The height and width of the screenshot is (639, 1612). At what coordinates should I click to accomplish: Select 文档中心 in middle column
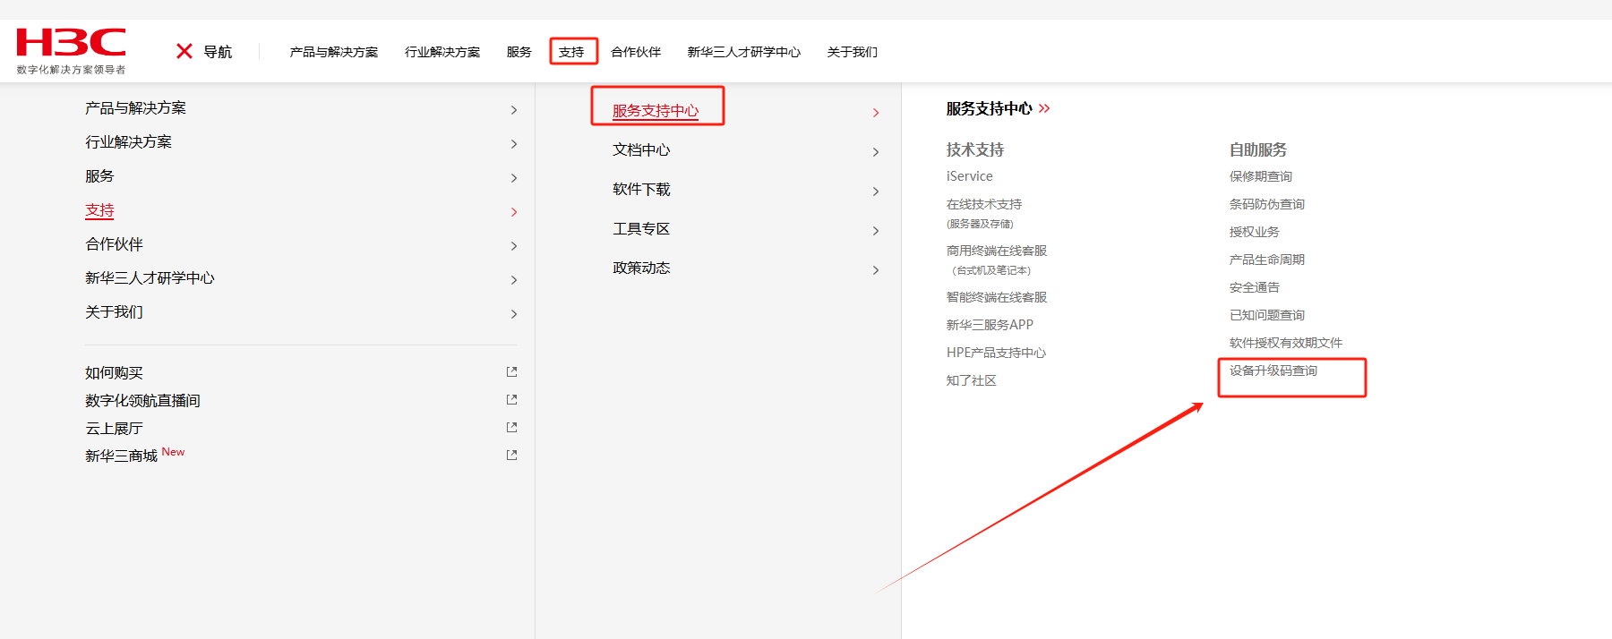(x=641, y=150)
